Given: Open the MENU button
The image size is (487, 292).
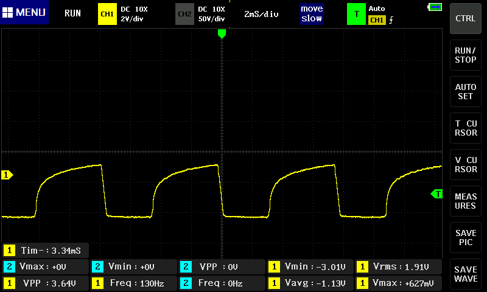Looking at the screenshot, I should 24,13.
